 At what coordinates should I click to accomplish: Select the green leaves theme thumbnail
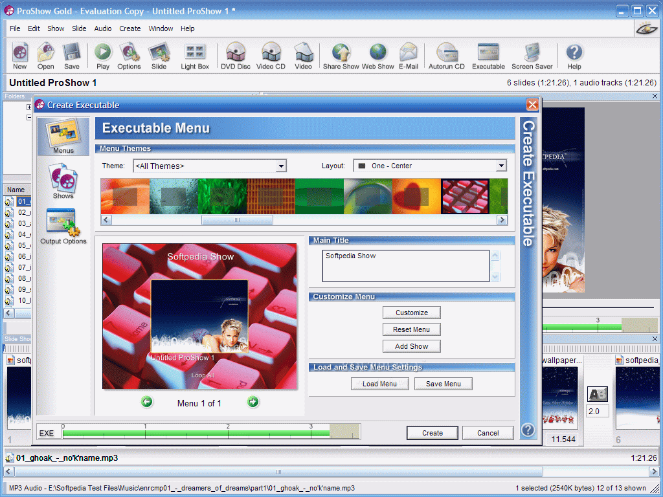[x=223, y=197]
